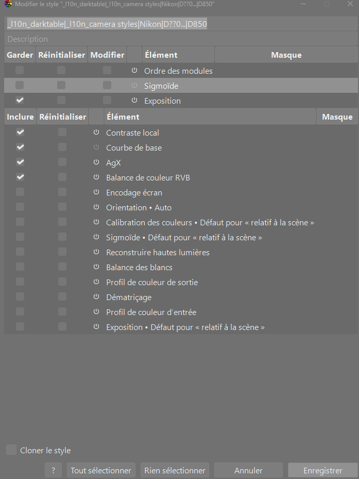Click Réinitialiser header in top table
Image resolution: width=359 pixels, height=479 pixels.
tap(62, 55)
